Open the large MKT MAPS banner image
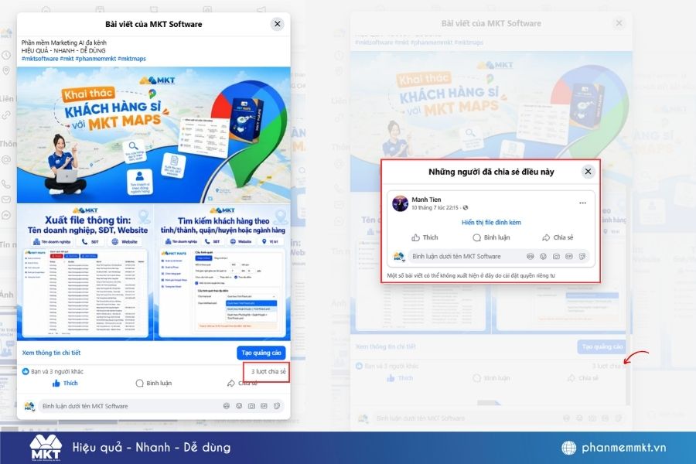Viewport: 696px width, 464px height. tap(154, 135)
